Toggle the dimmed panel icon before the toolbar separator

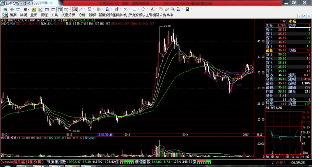pyautogui.click(x=66, y=9)
